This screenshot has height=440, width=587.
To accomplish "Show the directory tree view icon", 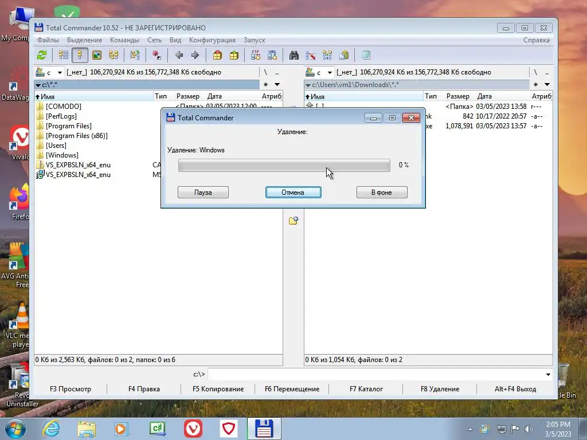I will [x=114, y=56].
